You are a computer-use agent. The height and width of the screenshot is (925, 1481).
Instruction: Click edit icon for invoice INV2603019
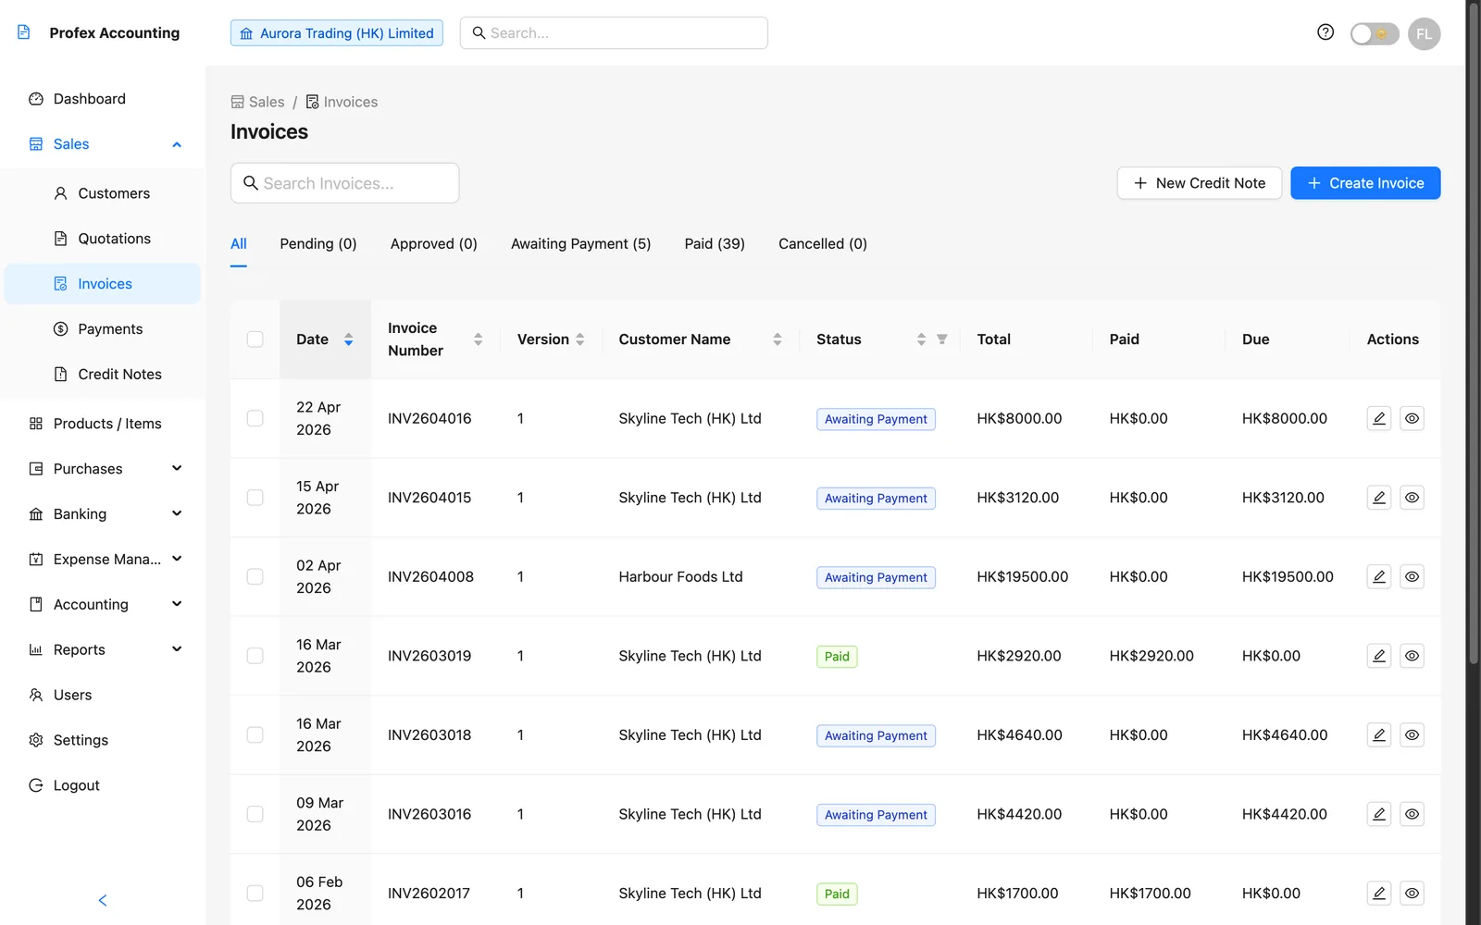[1379, 656]
